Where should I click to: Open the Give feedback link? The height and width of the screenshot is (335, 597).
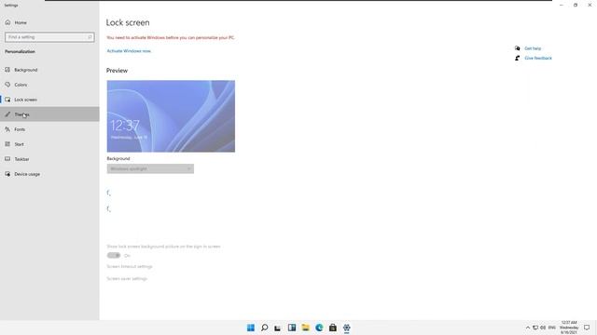point(538,58)
